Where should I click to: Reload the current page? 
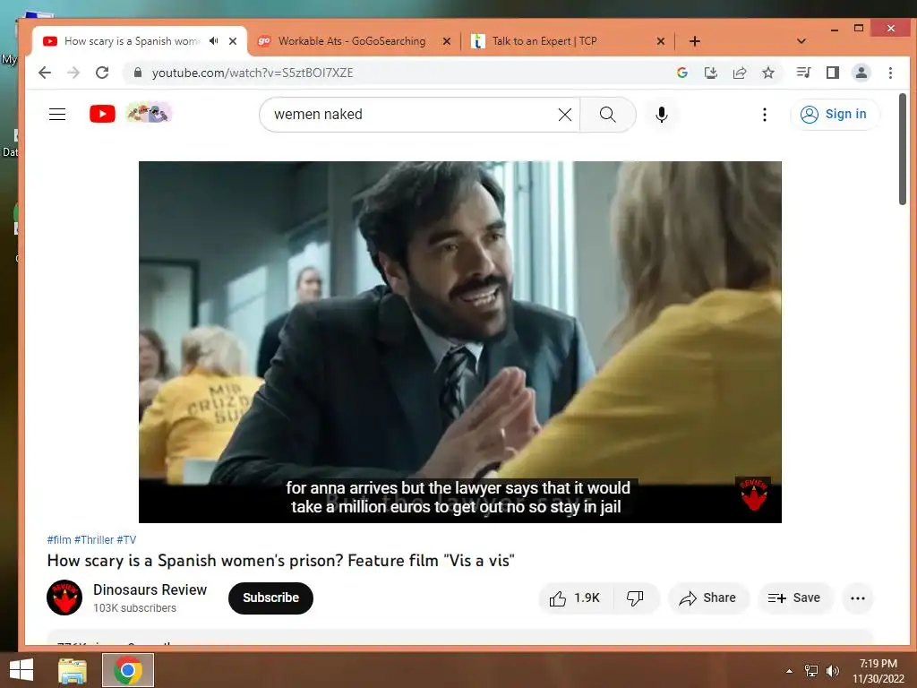(x=102, y=73)
